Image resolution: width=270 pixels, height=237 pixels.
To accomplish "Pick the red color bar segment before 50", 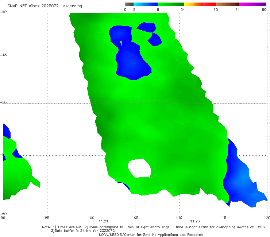I will click(209, 4).
